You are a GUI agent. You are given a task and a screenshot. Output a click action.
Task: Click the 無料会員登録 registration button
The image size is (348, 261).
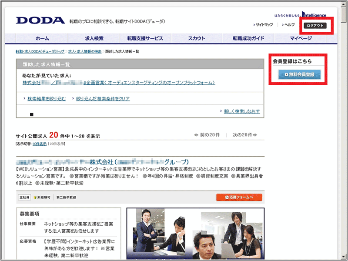(x=299, y=74)
